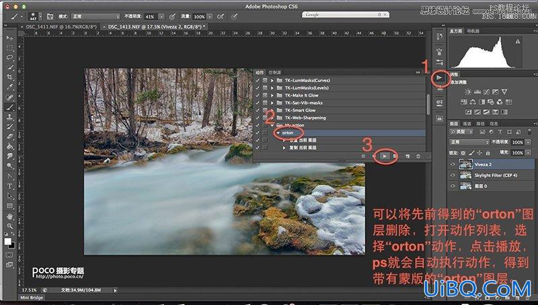Select the Lasso tool
Image resolution: width=538 pixels, height=305 pixels.
[9, 57]
